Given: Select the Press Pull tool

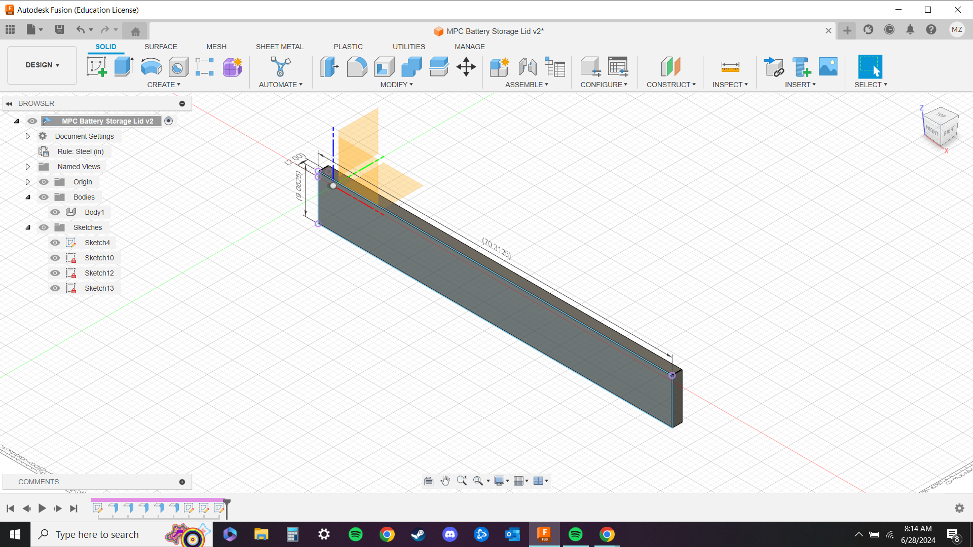Looking at the screenshot, I should click(x=329, y=66).
